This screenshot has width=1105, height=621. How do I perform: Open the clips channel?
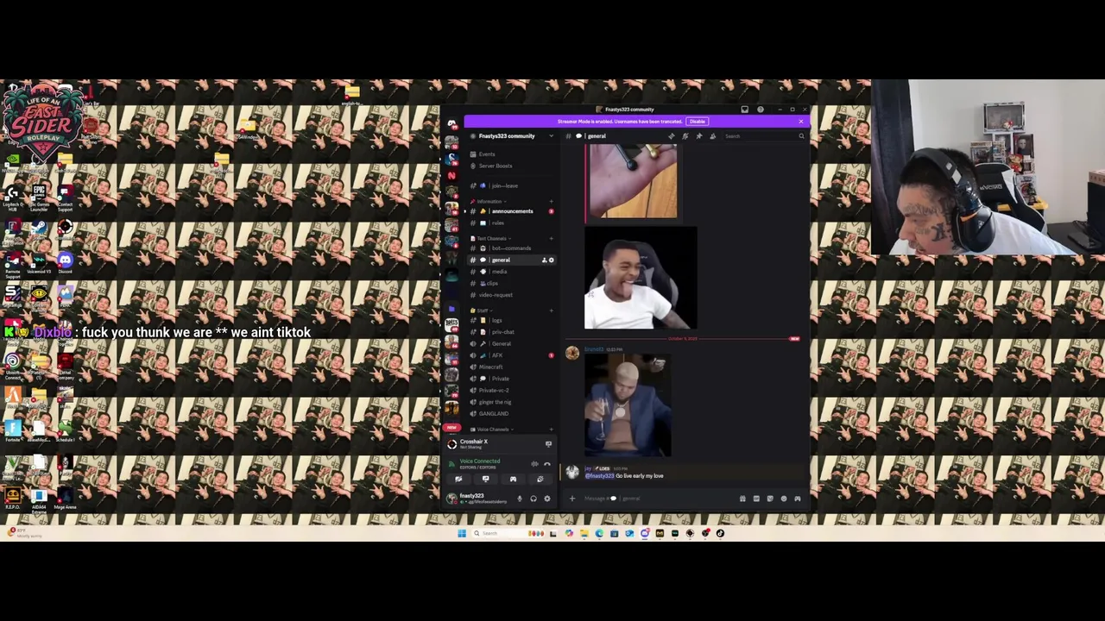coord(492,283)
